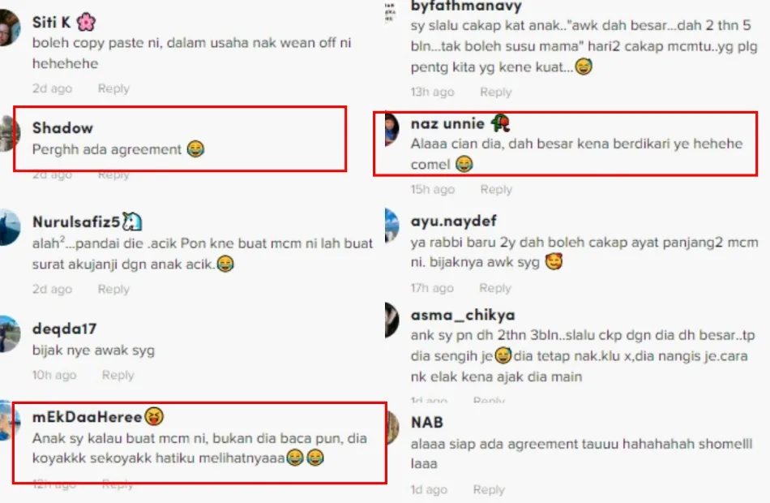Screen dimensions: 770x503
Task: Click Reply under byfathmanavy's comment
Action: [x=495, y=92]
